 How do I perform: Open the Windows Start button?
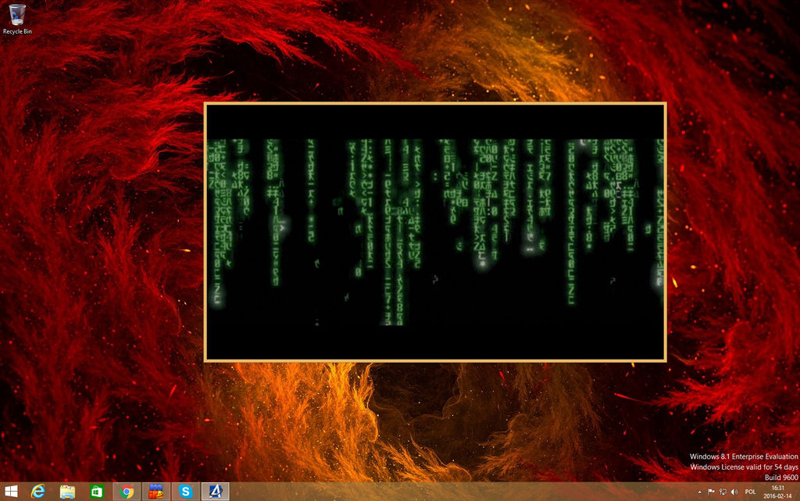[x=11, y=492]
